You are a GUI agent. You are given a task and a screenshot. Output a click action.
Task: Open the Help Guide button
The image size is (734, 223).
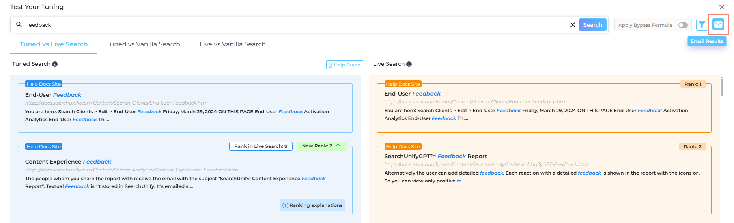(x=344, y=65)
